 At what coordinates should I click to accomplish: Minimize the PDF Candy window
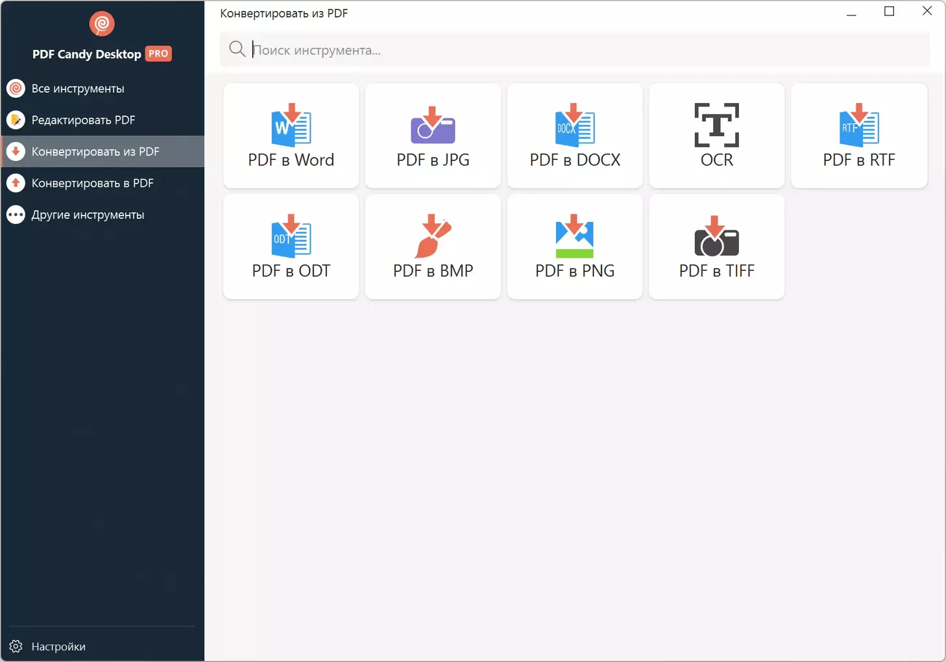click(851, 12)
